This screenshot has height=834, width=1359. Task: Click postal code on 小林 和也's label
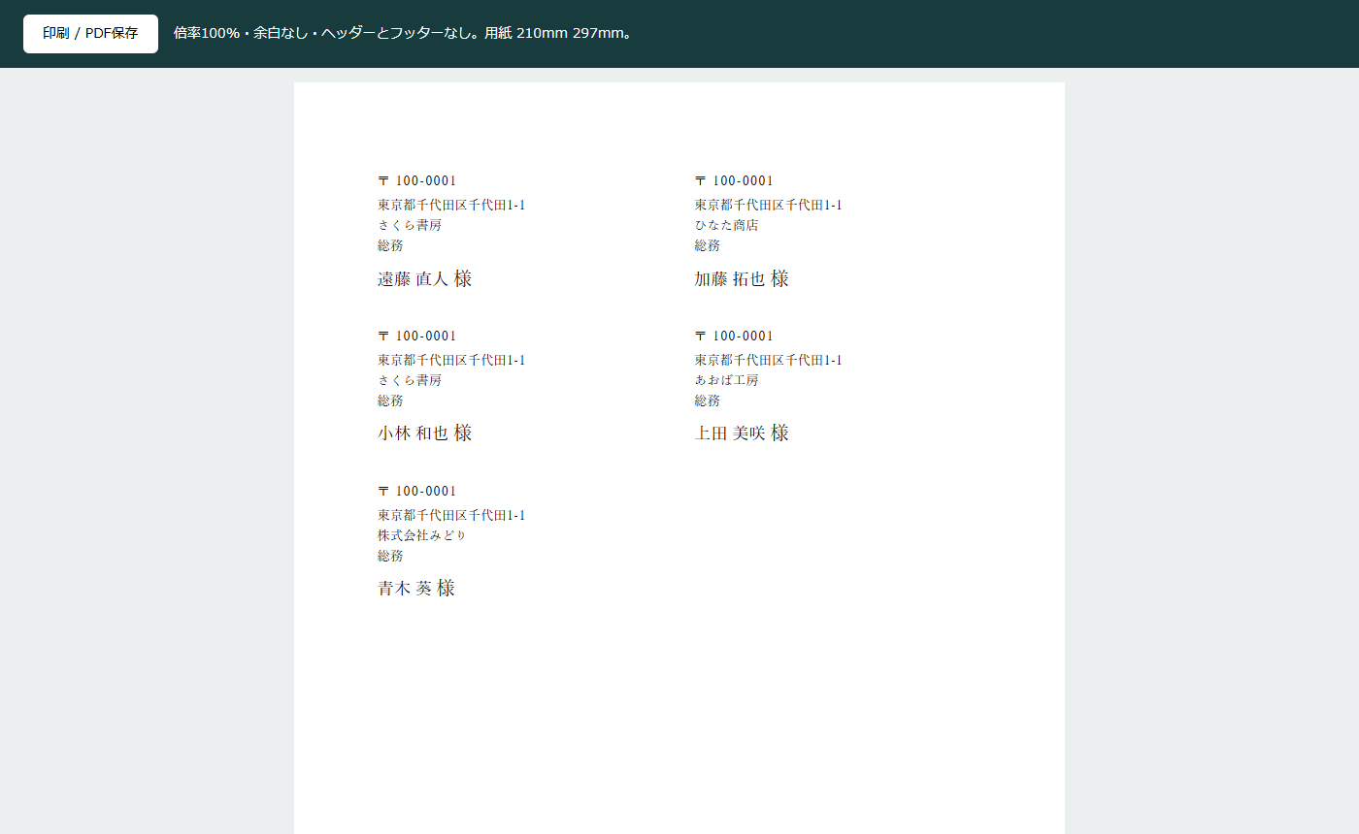click(x=417, y=336)
